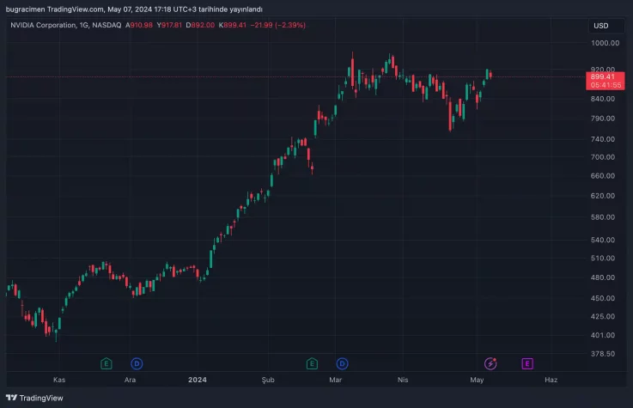Click the blue dividend icon near Ara
This screenshot has width=633, height=408.
point(137,363)
